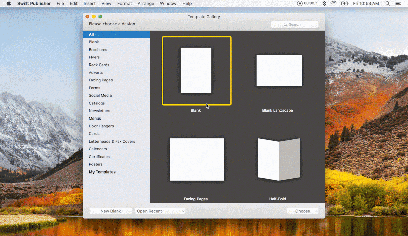Click the Half-Fold label text
This screenshot has width=408, height=236.
[277, 199]
